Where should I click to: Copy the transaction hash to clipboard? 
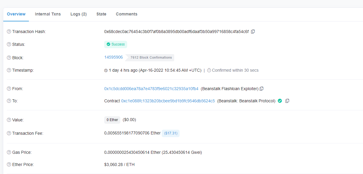click(x=253, y=32)
